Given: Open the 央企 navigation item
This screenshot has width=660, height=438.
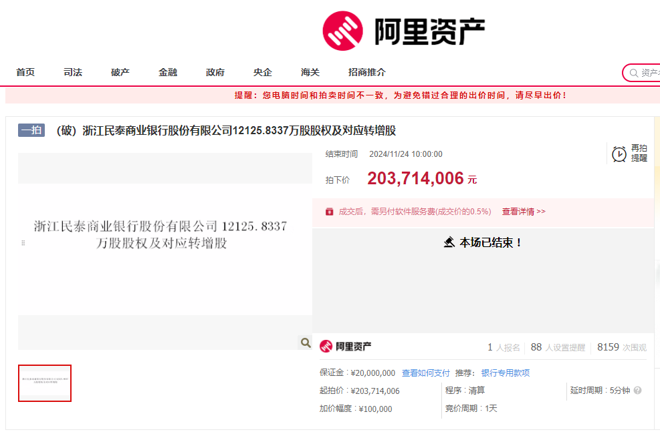Looking at the screenshot, I should point(263,72).
